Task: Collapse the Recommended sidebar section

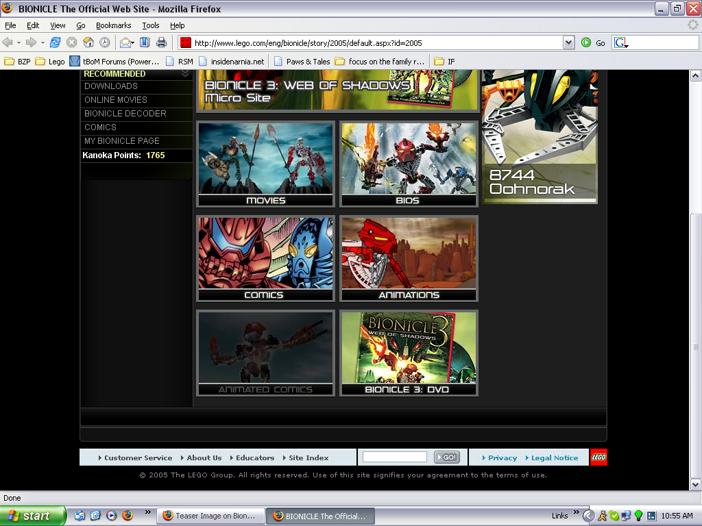Action: pos(185,74)
